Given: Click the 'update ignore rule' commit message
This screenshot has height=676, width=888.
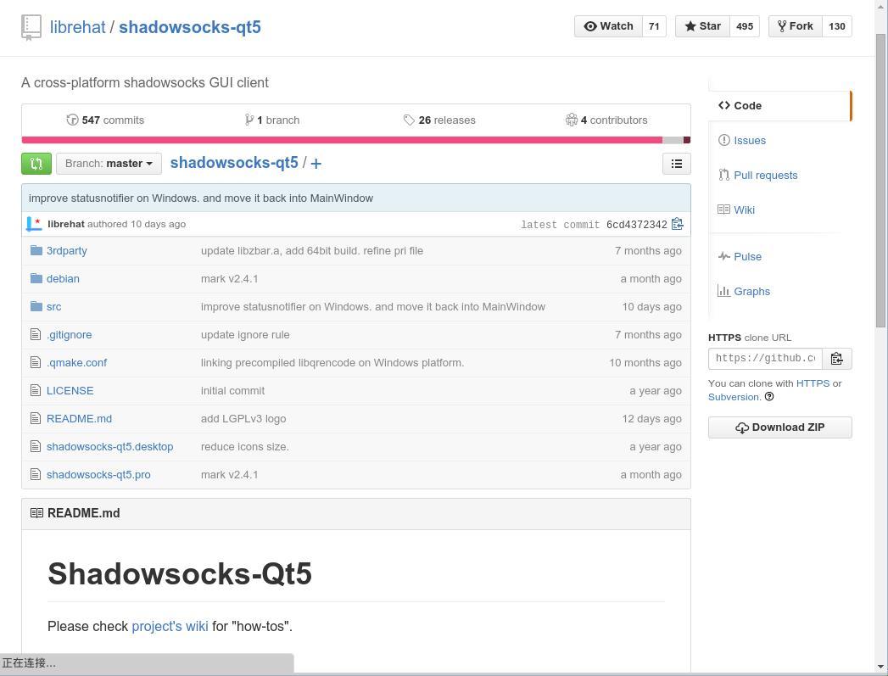Looking at the screenshot, I should (x=245, y=334).
